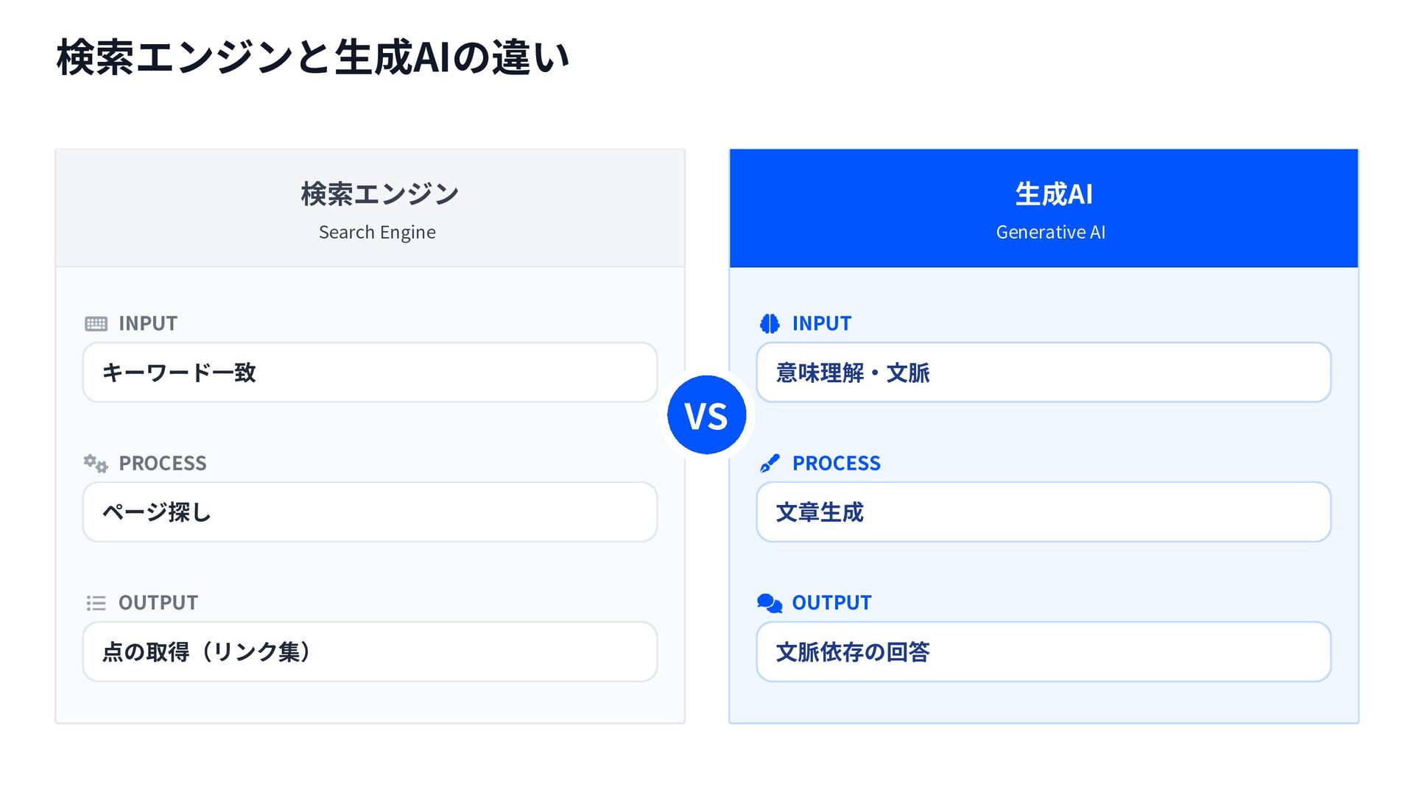Click the blue 生成AI card header
This screenshot has height=795, width=1414.
tap(1044, 208)
